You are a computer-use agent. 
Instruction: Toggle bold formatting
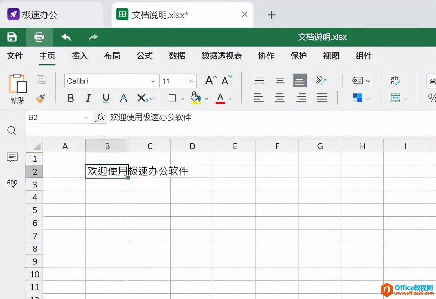coord(70,98)
